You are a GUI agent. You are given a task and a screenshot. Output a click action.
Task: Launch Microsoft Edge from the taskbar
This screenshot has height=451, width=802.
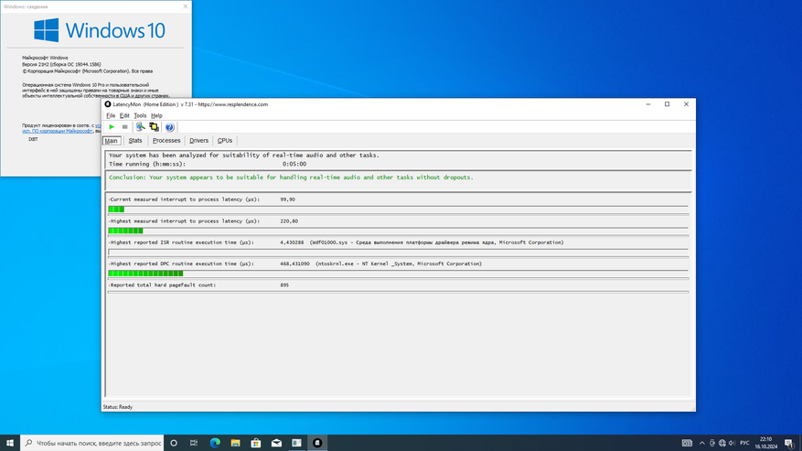pos(215,443)
